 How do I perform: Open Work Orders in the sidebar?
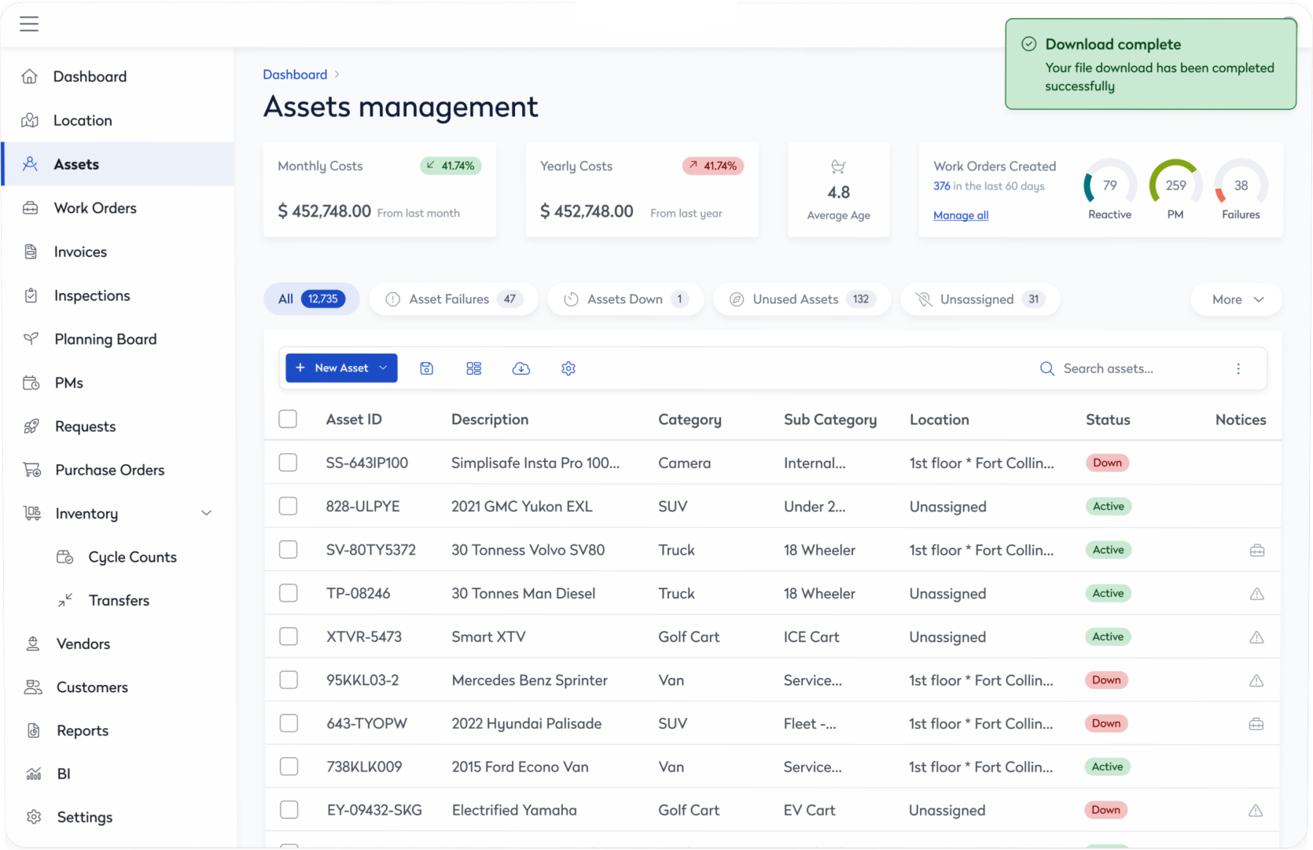point(95,208)
